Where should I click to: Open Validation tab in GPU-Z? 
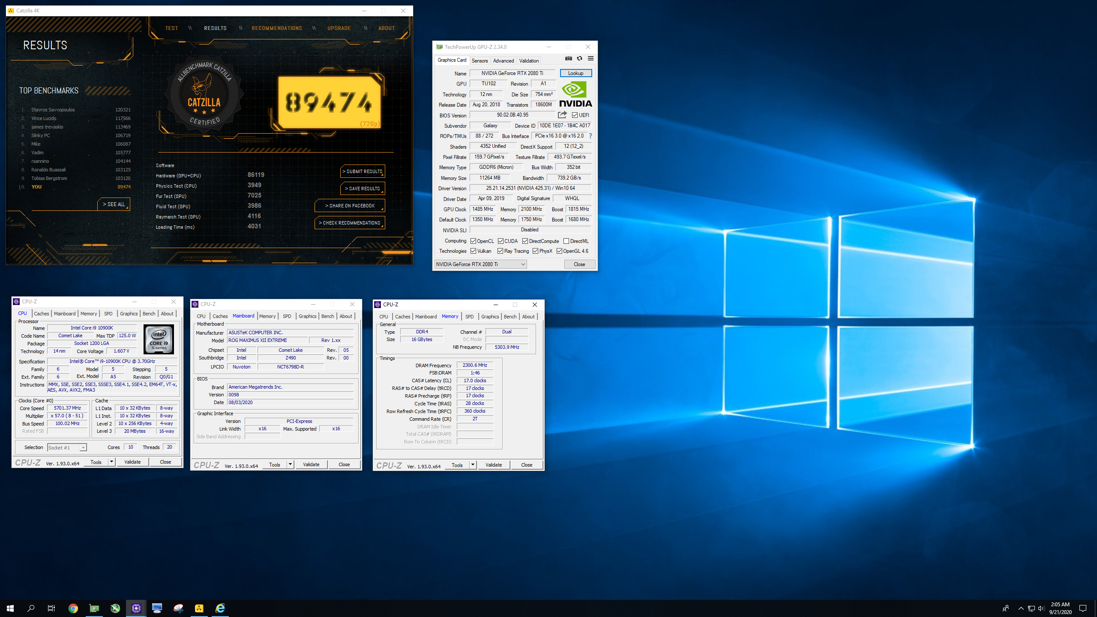[529, 61]
